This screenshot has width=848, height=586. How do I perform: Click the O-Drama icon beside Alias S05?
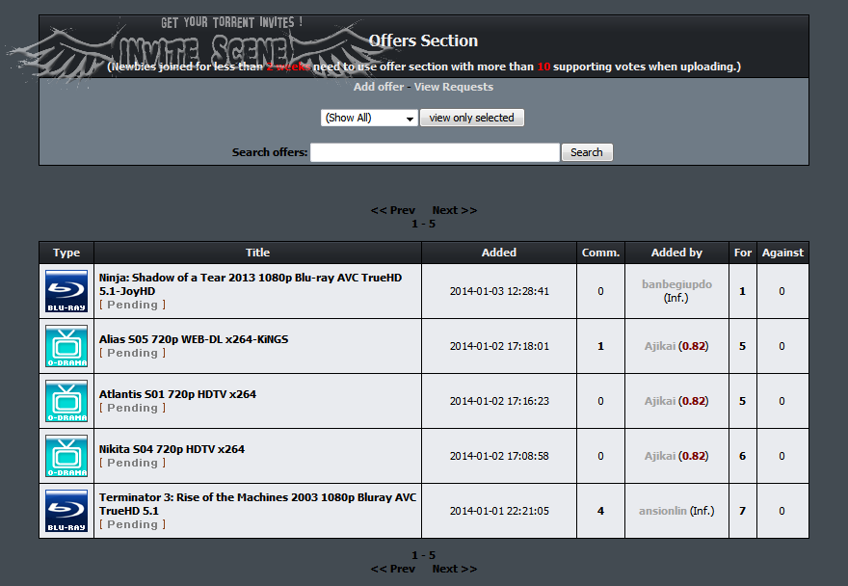(x=66, y=346)
